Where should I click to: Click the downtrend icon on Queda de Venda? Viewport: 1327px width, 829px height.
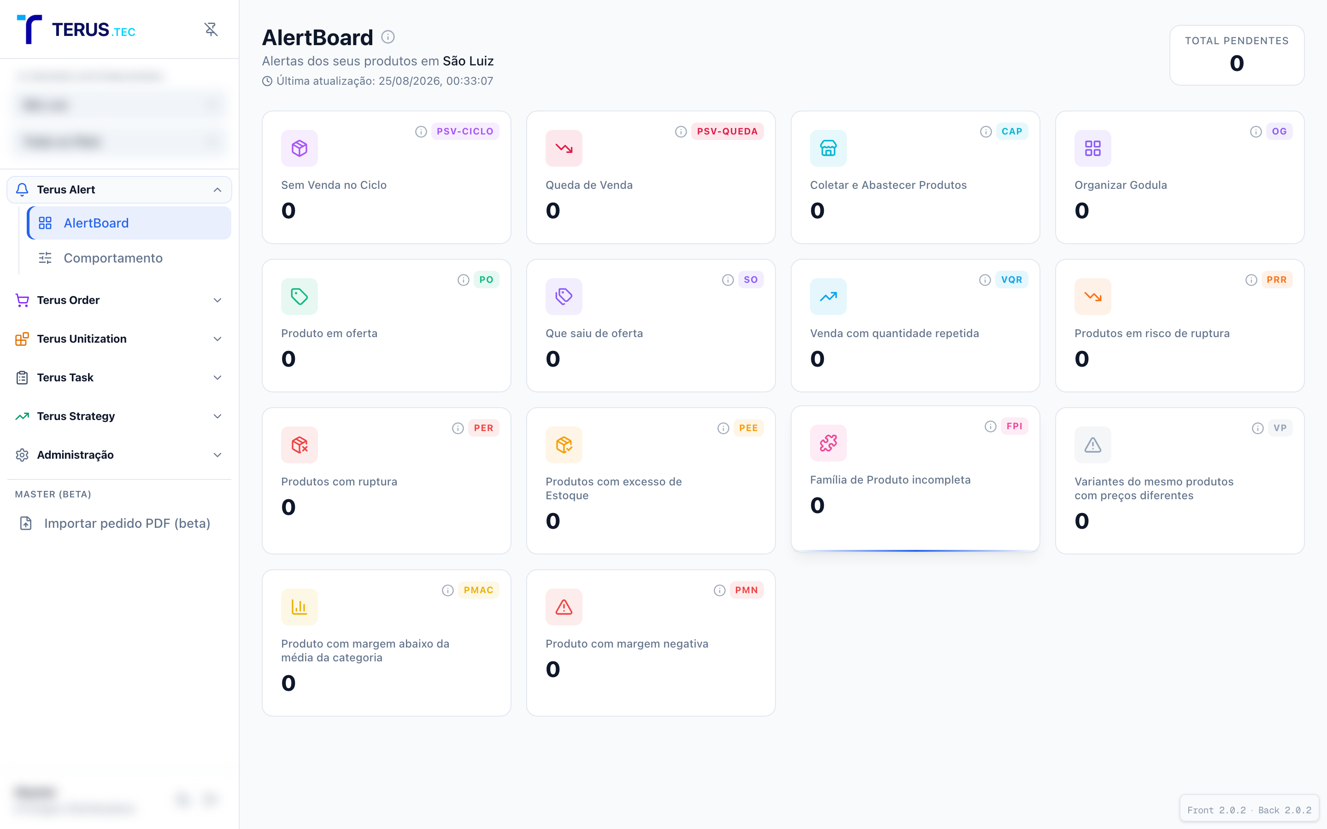564,148
